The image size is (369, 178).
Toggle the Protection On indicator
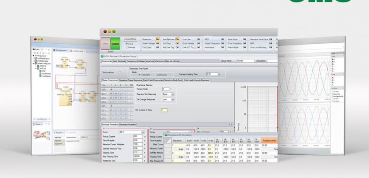coord(158,39)
